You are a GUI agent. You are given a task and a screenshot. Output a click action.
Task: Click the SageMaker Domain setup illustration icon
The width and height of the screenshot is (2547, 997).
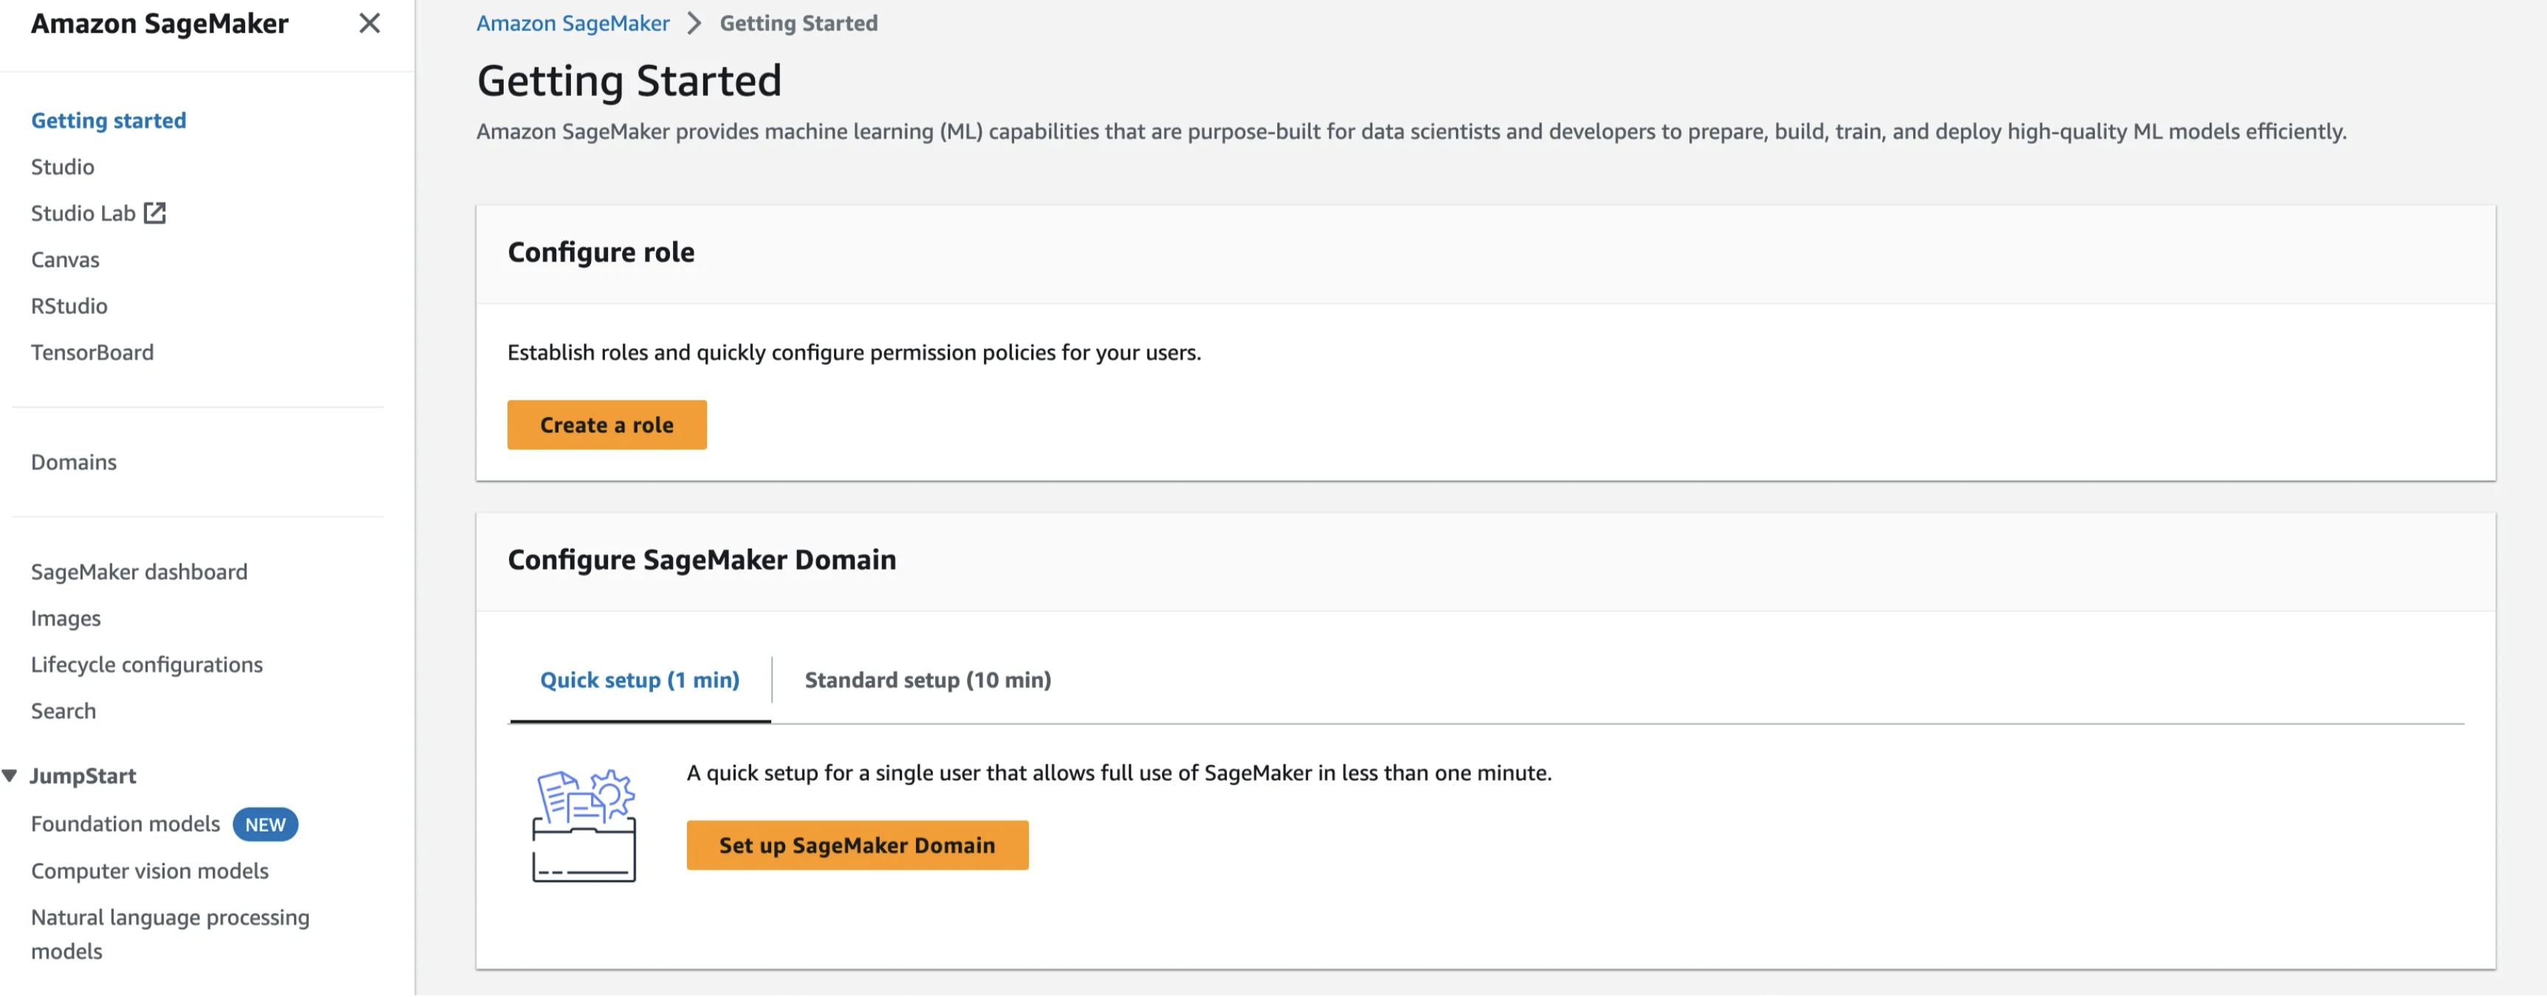(584, 825)
